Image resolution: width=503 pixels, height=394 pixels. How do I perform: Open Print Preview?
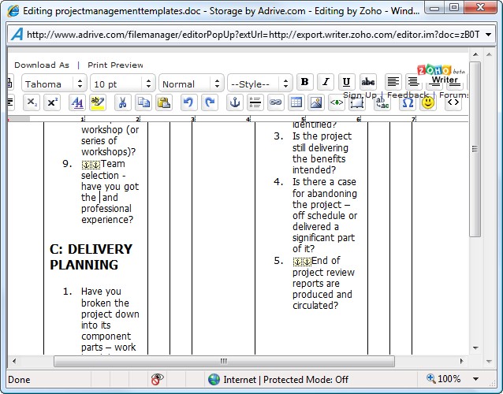point(115,65)
